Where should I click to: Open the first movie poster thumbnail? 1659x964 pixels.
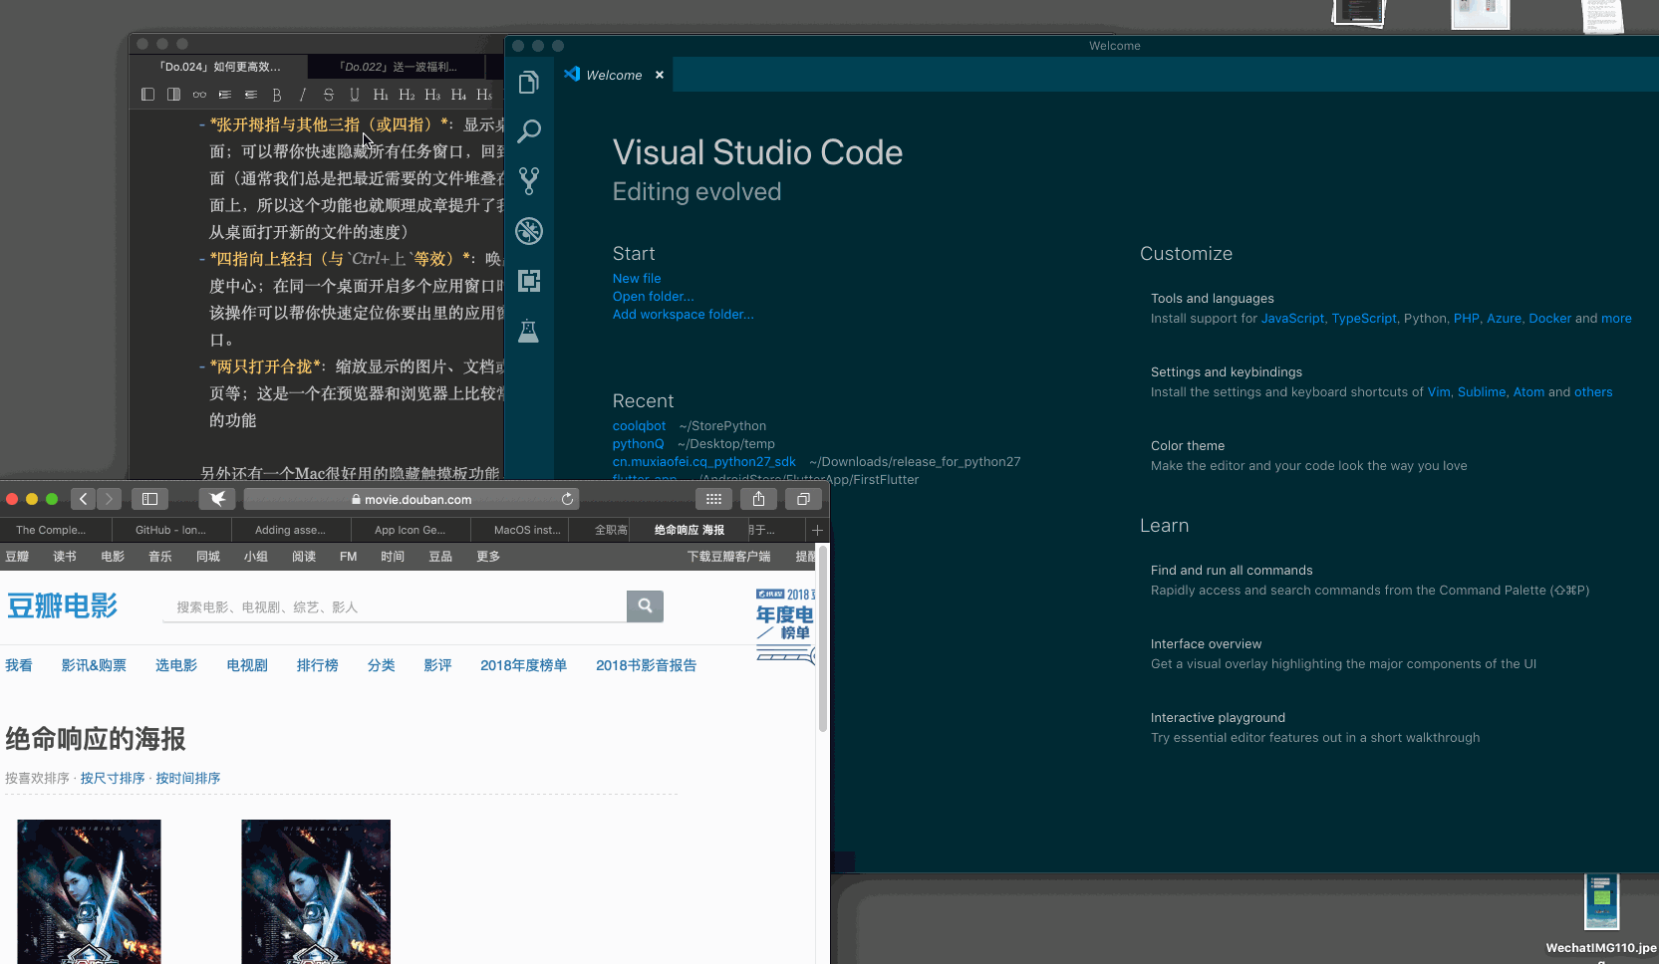click(89, 891)
